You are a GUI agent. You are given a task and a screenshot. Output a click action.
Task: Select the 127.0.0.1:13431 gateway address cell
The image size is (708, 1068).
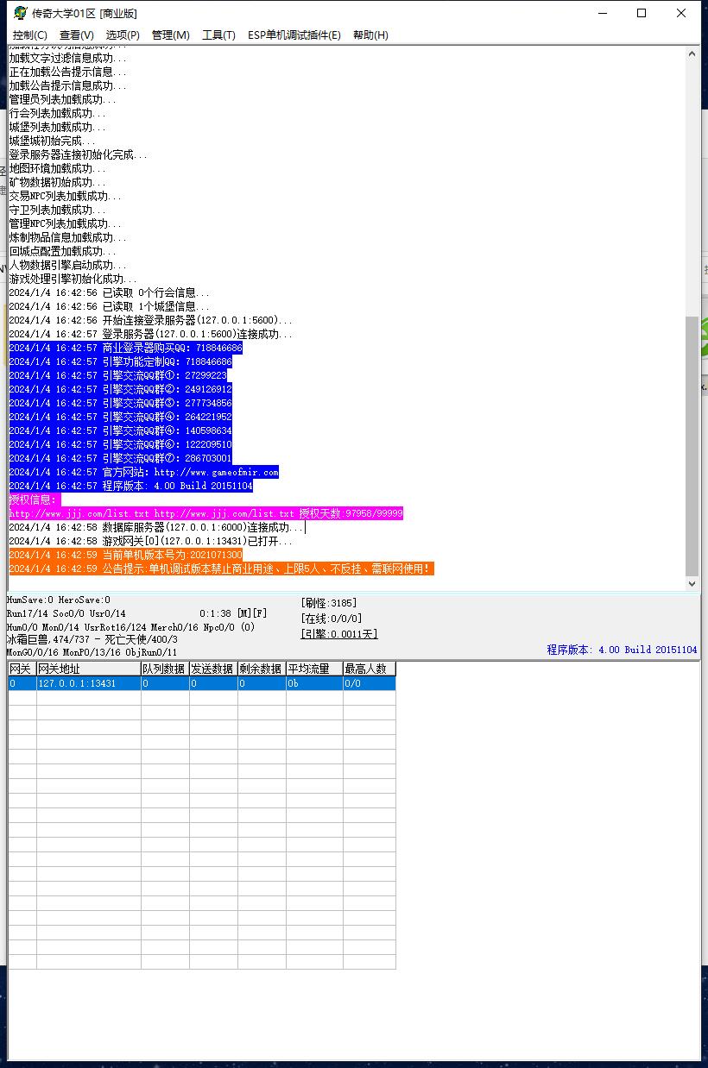(89, 683)
